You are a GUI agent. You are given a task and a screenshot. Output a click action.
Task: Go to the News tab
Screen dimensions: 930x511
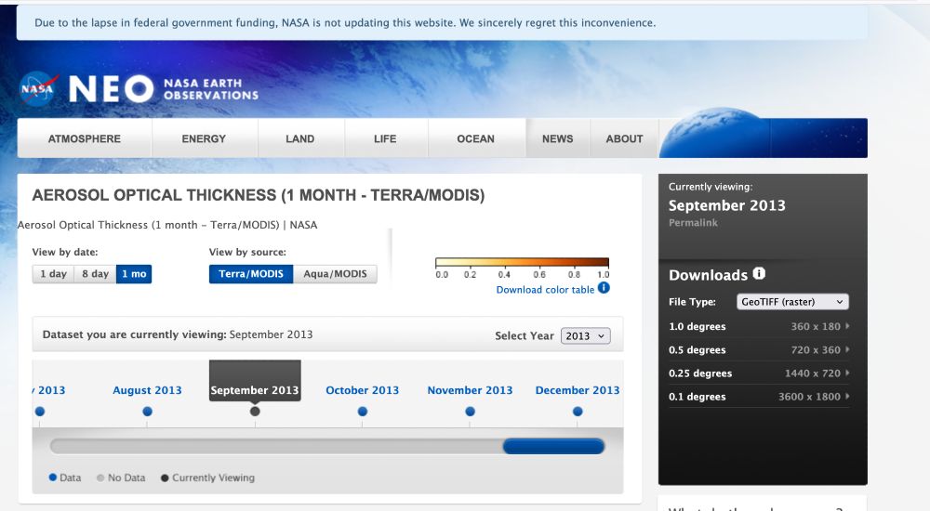(557, 138)
